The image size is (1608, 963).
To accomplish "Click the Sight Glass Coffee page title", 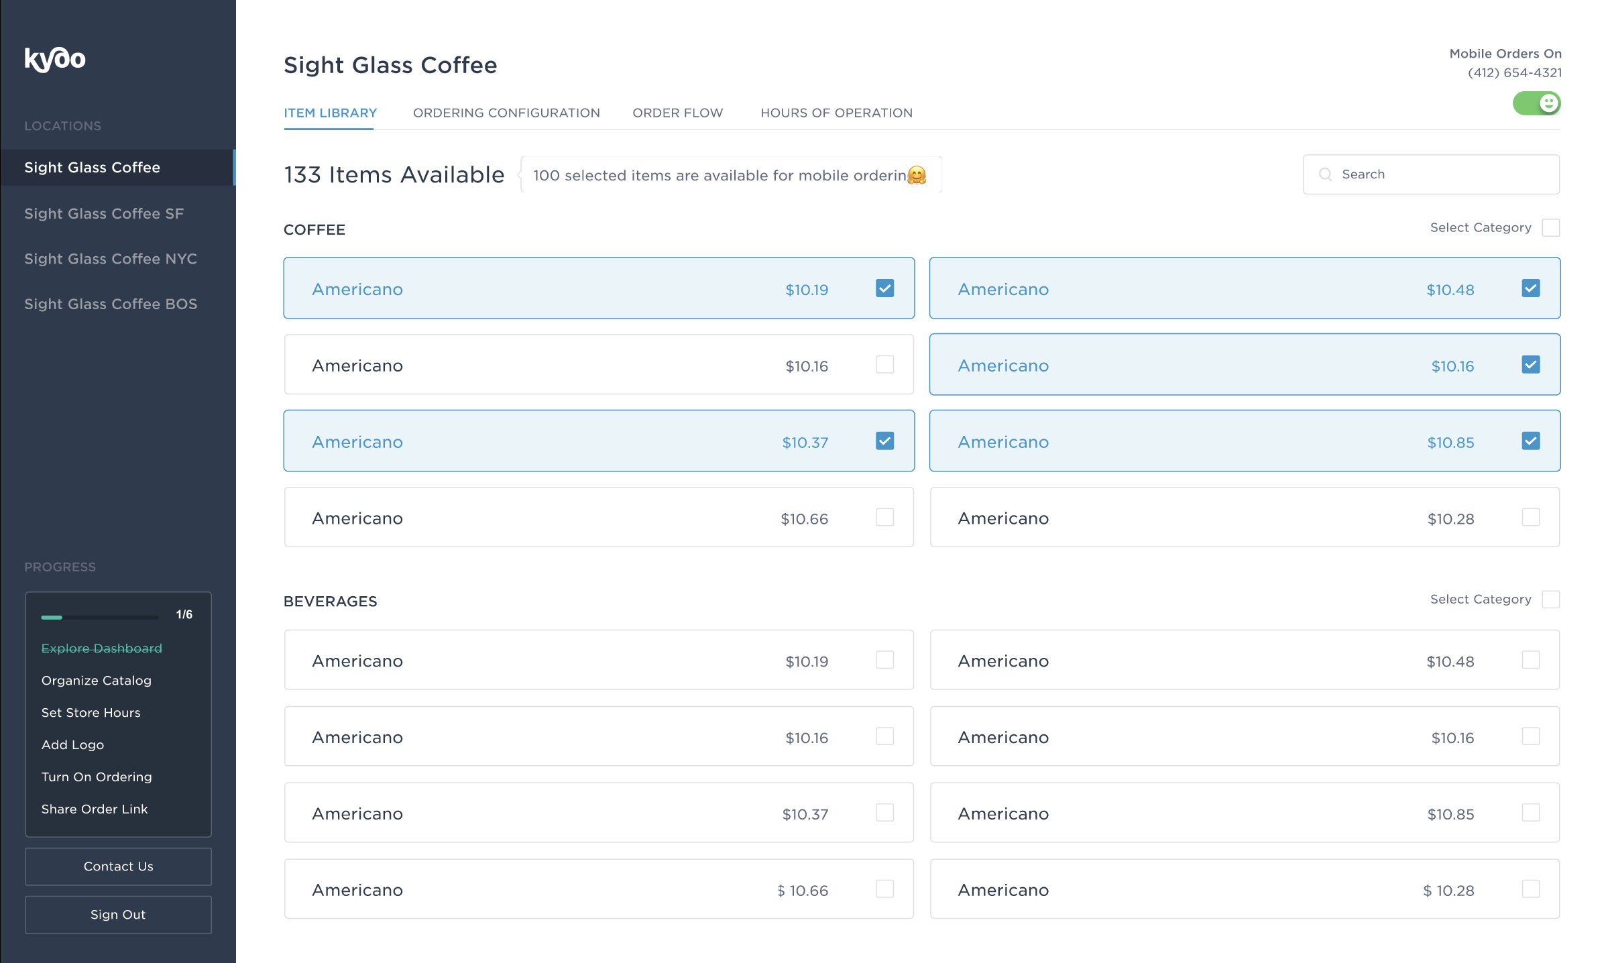I will click(x=390, y=65).
